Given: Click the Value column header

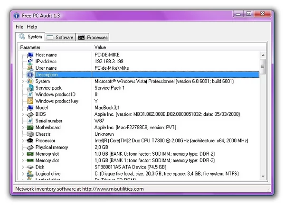Looking at the screenshot, I should point(179,47).
